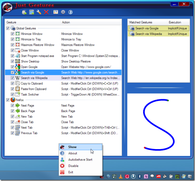Disable the firefox gesture group checkbox
The width and height of the screenshot is (195, 181).
pos(7,100)
